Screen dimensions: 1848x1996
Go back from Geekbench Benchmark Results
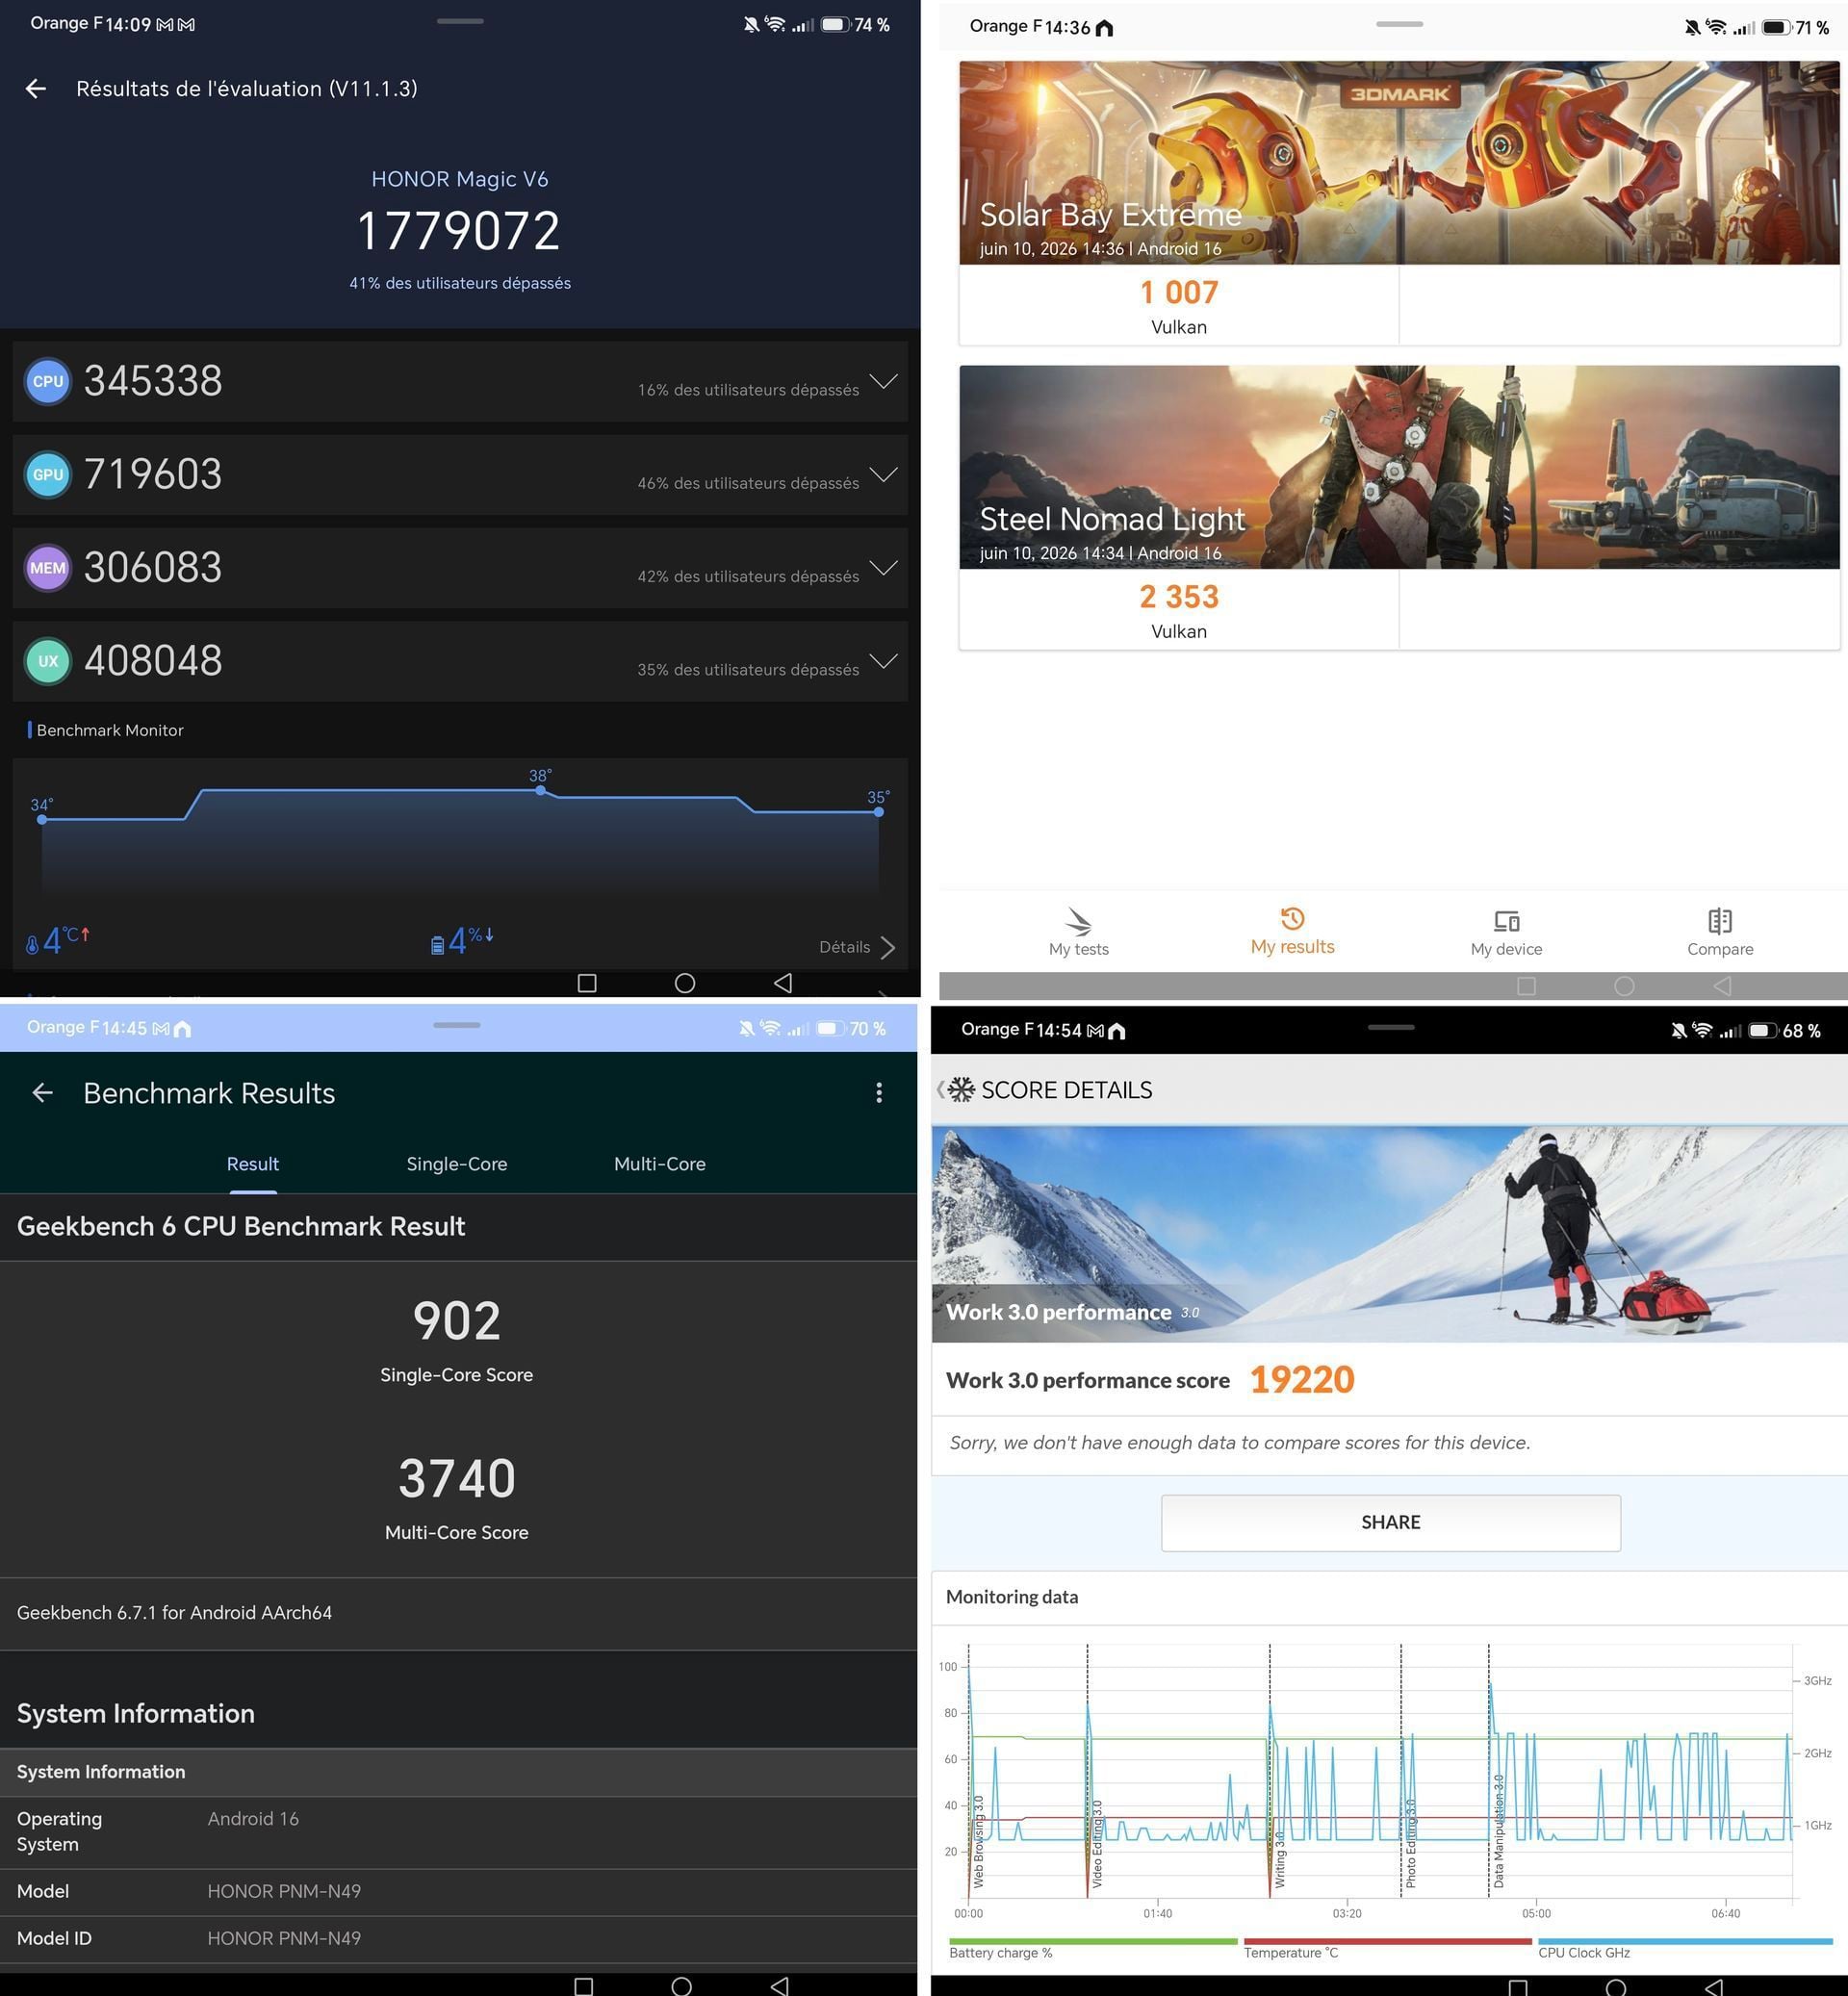point(42,1093)
